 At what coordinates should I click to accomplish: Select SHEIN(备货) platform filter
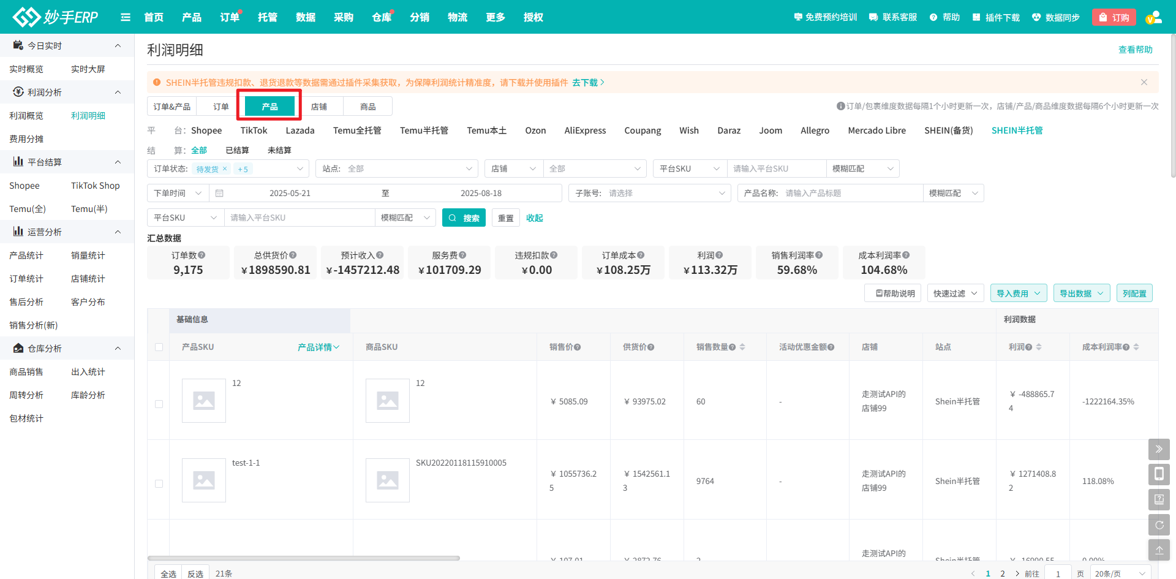(949, 131)
